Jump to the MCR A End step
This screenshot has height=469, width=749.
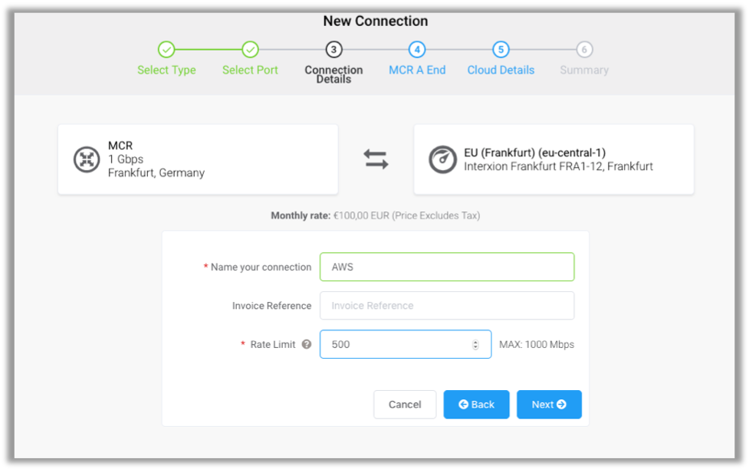click(x=417, y=48)
